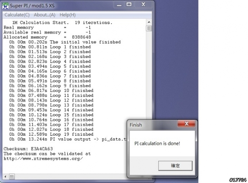Click the 'PI calculation is done!' message
248x183 pixels.
pos(157,143)
